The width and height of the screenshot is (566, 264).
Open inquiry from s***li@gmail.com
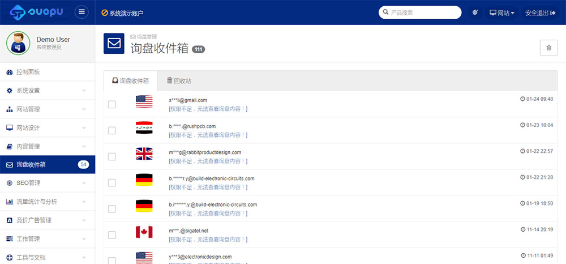[188, 100]
